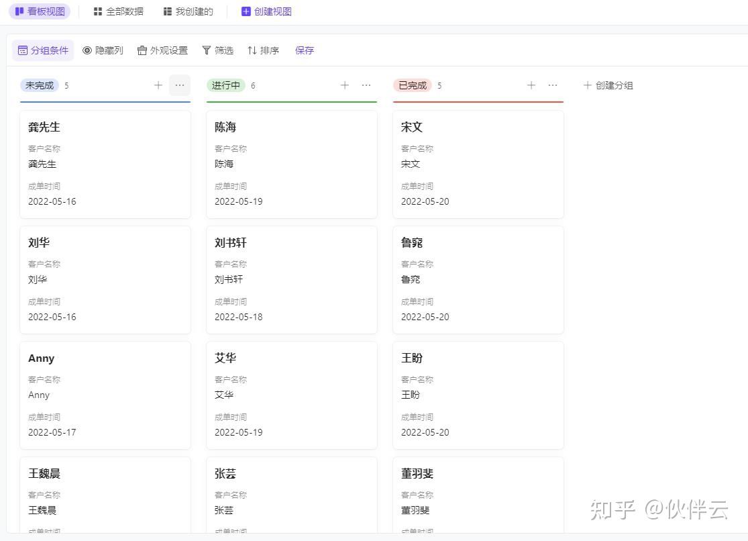
Task: Click the plus icon in 已完成 column
Action: click(x=531, y=85)
